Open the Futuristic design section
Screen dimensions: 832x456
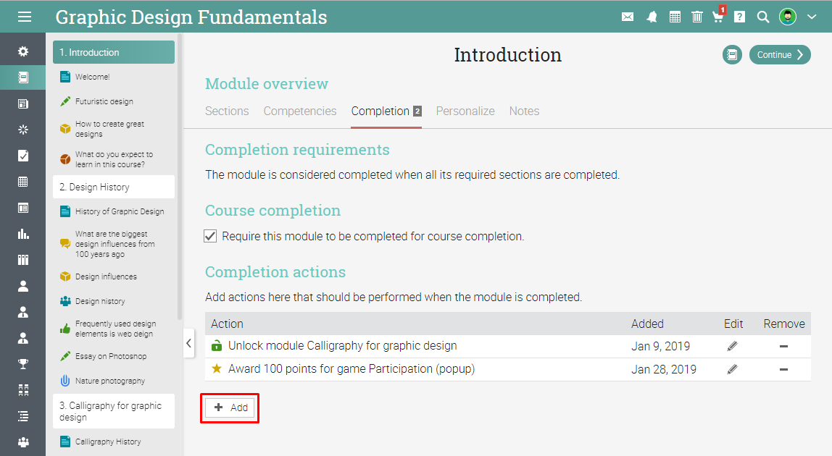pos(104,101)
